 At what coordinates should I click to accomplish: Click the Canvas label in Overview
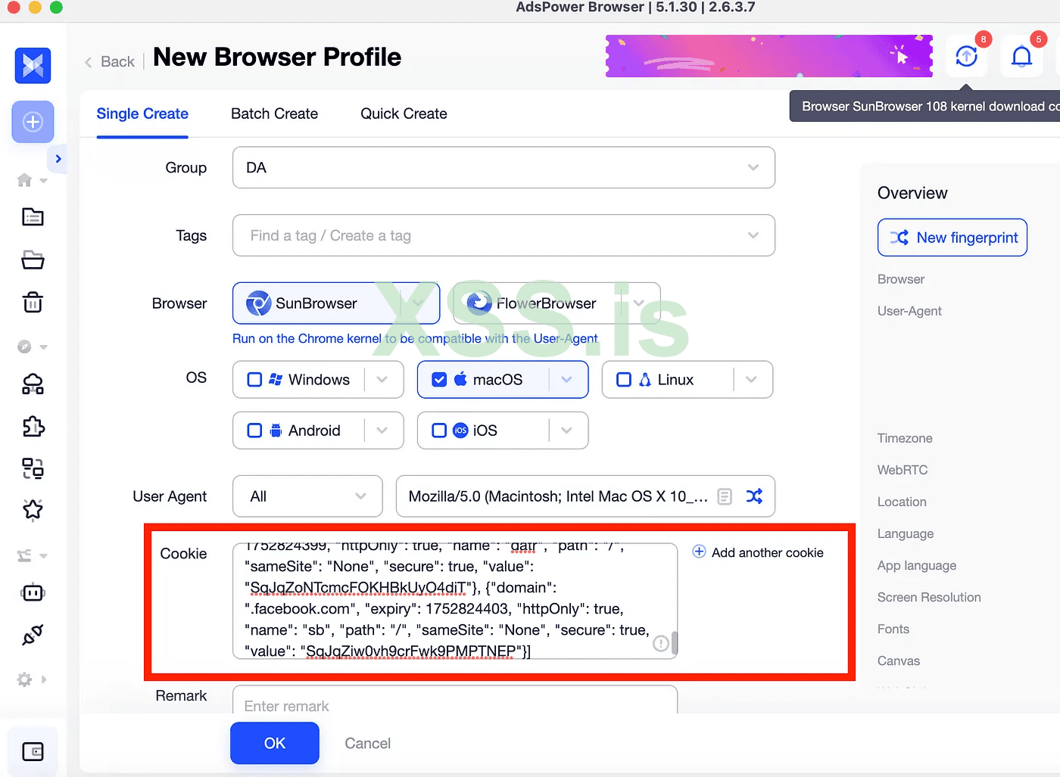[x=899, y=660]
